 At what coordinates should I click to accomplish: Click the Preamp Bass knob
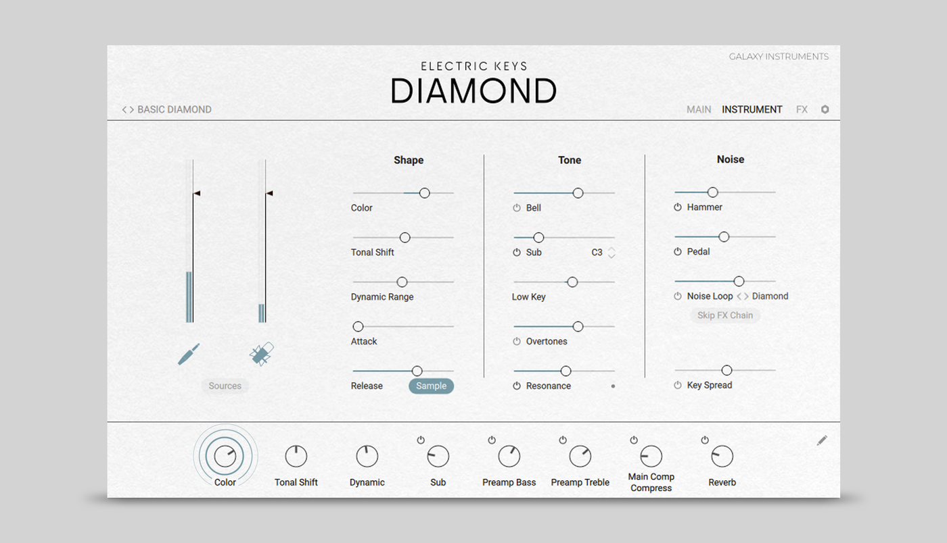[x=509, y=457]
